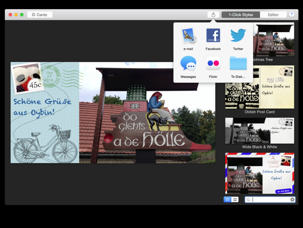
Task: Send the card via Messages
Action: tap(188, 64)
